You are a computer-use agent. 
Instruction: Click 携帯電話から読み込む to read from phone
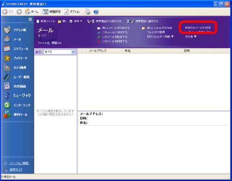104,21
